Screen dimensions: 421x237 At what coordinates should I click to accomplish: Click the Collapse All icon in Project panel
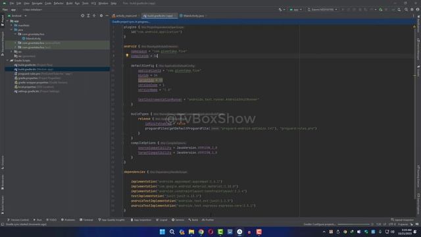point(94,16)
